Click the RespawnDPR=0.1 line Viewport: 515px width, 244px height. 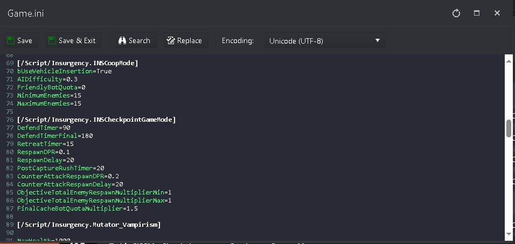43,152
